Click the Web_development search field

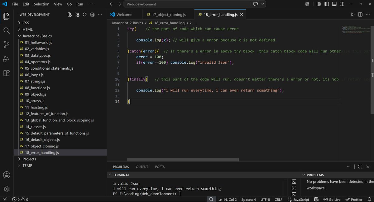pyautogui.click(x=187, y=4)
